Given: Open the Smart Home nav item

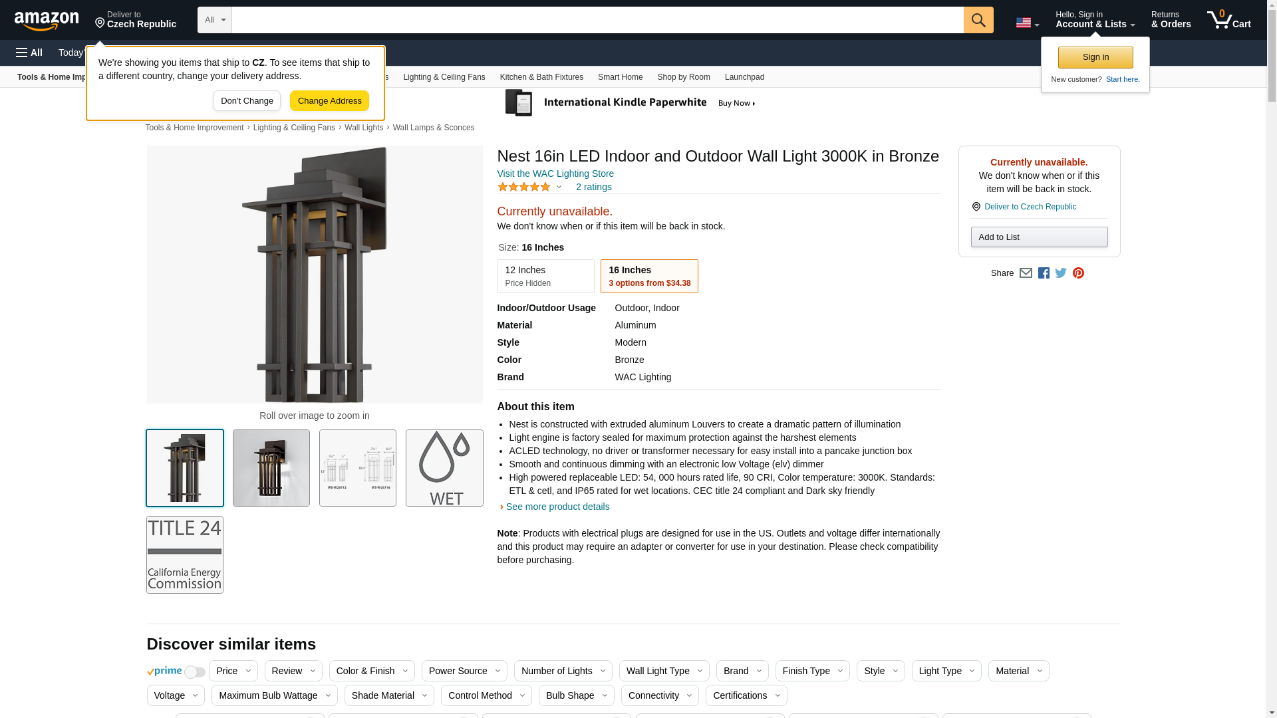Looking at the screenshot, I should [620, 77].
